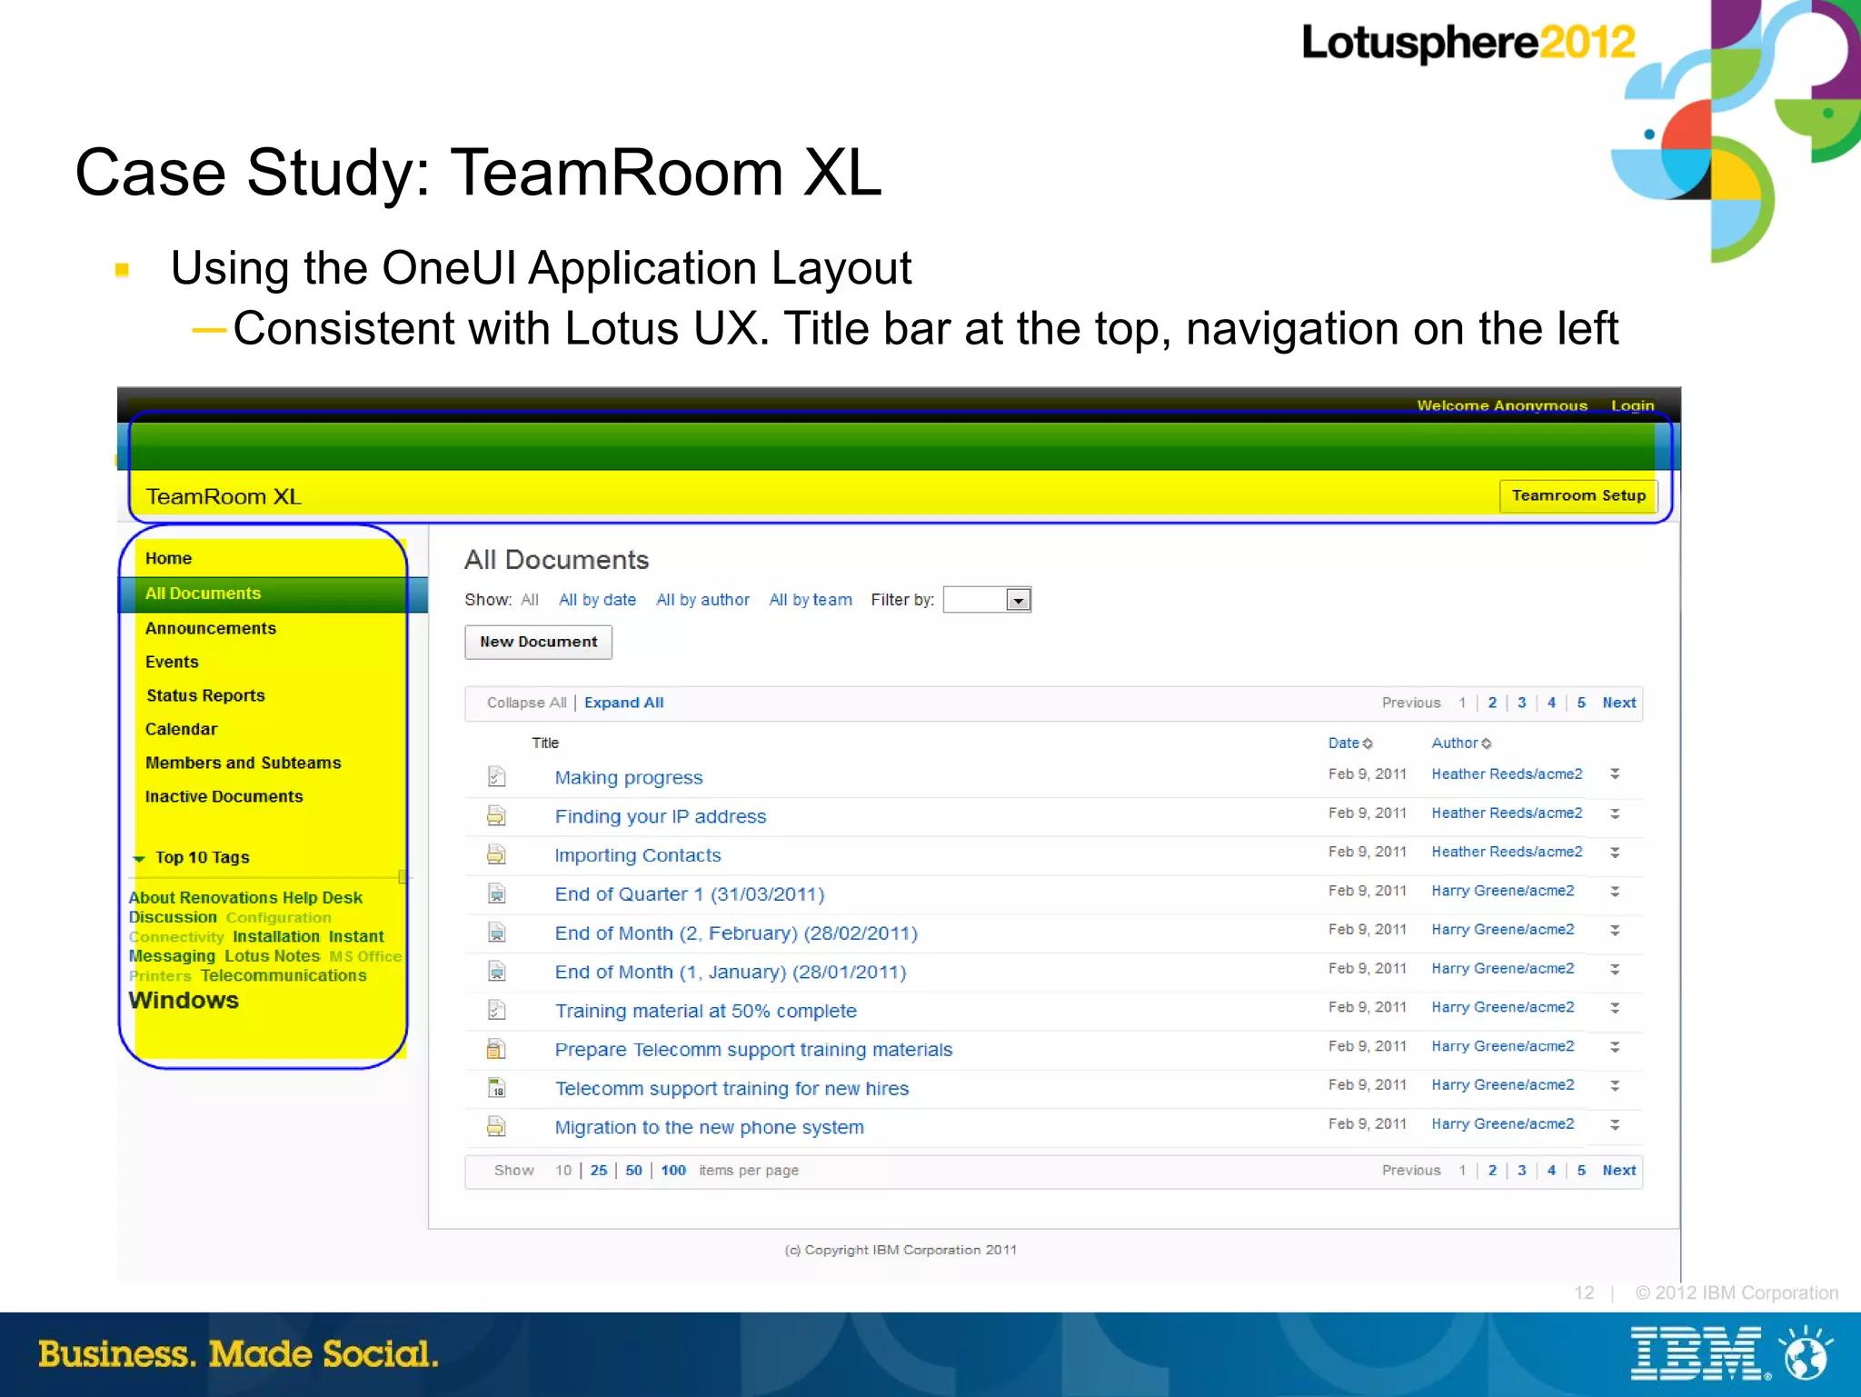This screenshot has width=1861, height=1397.
Task: Open the Importing Contacts document
Action: (637, 855)
